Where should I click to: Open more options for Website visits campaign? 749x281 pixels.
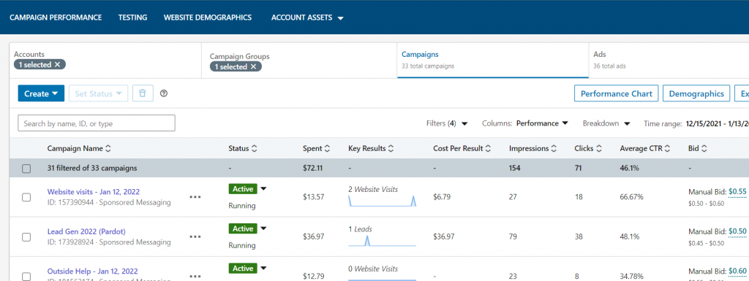(195, 197)
